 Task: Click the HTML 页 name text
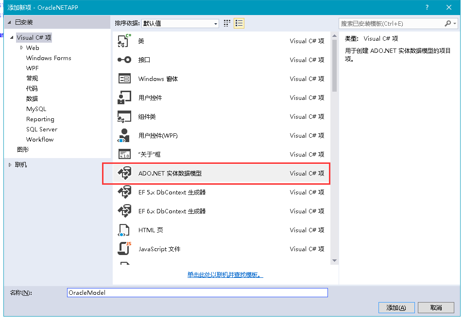pos(151,230)
